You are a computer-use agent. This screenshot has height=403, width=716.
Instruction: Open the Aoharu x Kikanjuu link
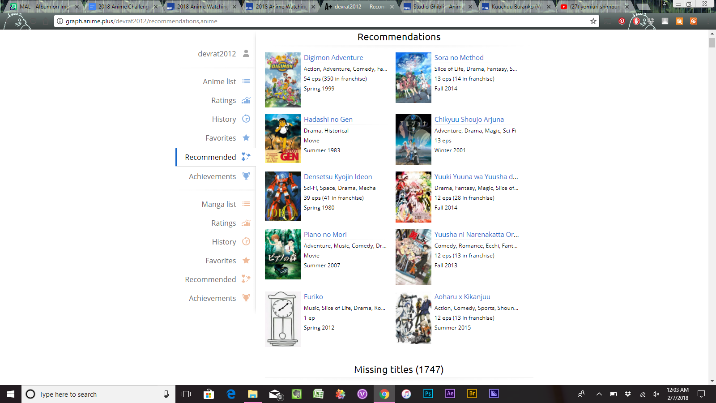pyautogui.click(x=462, y=297)
